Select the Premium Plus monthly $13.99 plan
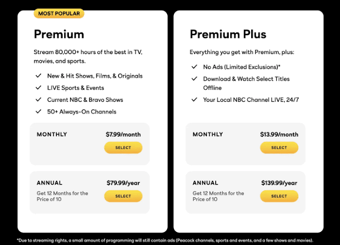 279,148
